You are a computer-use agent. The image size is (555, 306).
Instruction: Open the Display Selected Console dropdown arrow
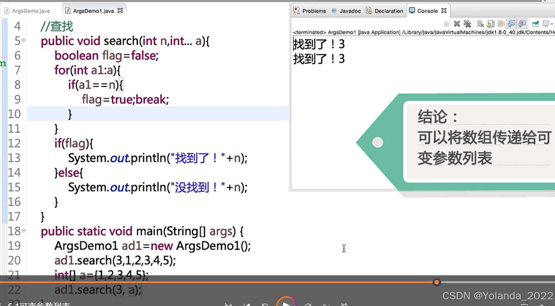click(x=552, y=24)
